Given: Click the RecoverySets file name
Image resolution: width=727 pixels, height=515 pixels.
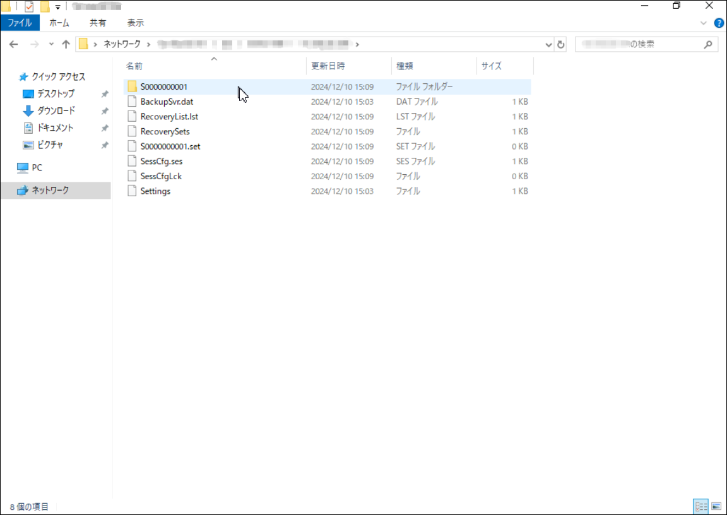Looking at the screenshot, I should click(165, 131).
